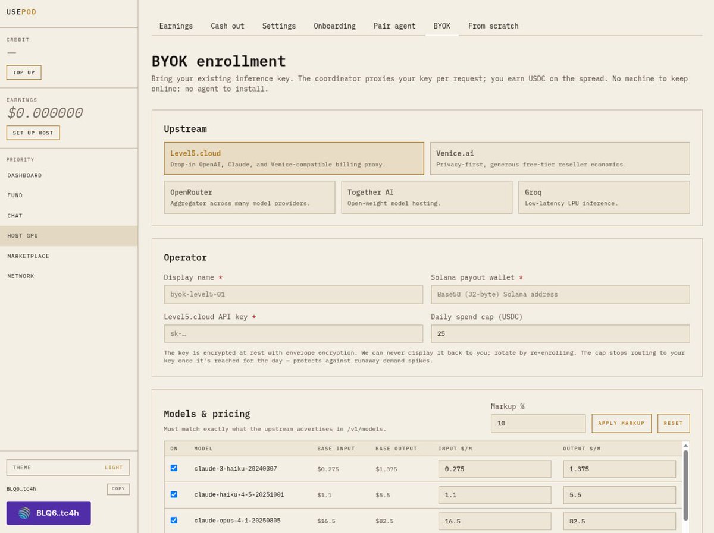This screenshot has height=533, width=714.
Task: Uncheck the claude-haiku-4-5-20251001 model
Action: [x=174, y=494]
